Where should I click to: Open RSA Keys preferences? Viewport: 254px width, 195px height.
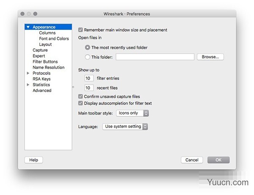click(41, 79)
